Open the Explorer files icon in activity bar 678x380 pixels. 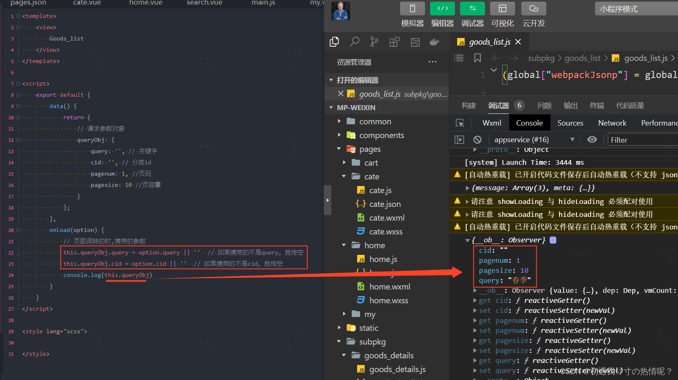334,42
